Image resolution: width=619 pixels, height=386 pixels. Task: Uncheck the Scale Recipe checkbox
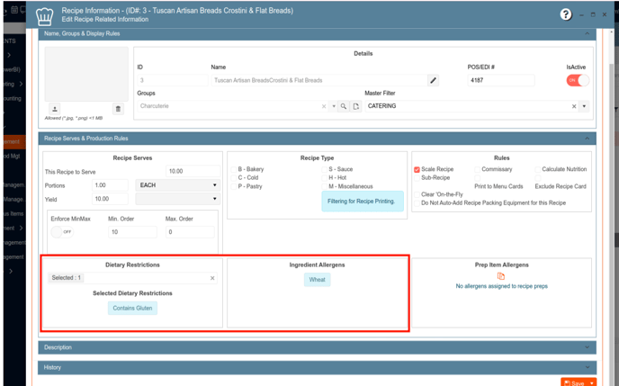(x=417, y=170)
